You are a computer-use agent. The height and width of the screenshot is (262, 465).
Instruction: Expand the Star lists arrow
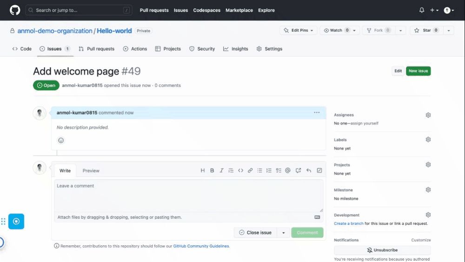(448, 30)
